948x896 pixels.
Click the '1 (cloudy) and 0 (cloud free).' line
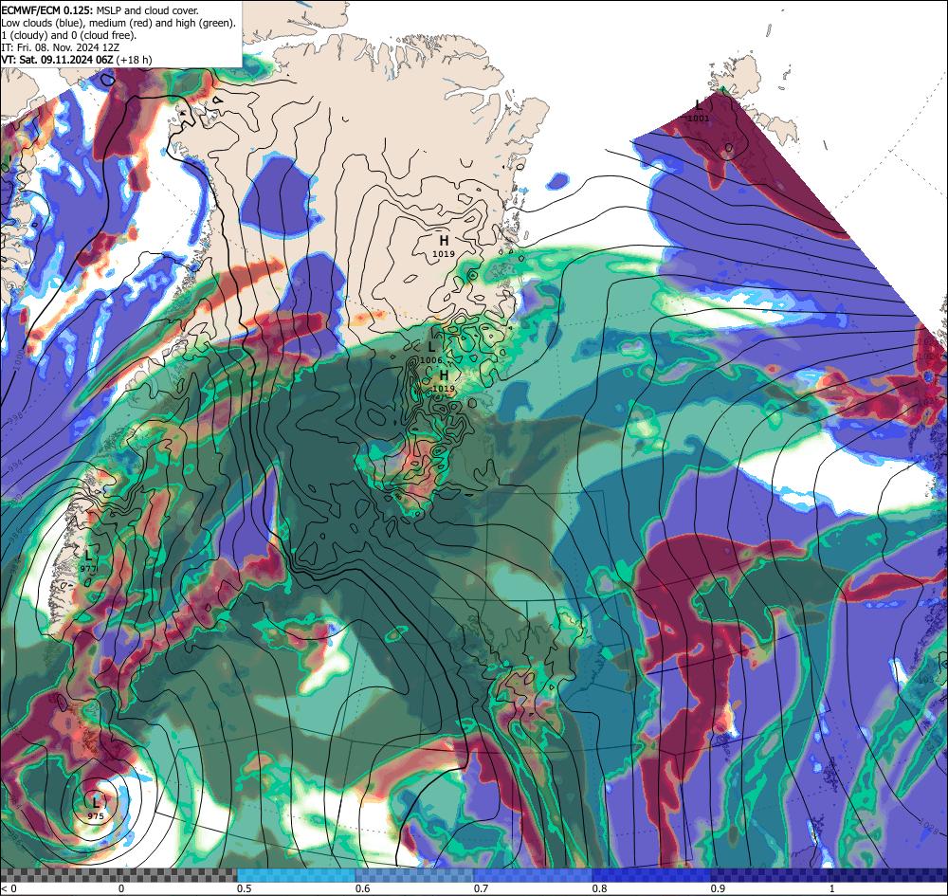[69, 35]
